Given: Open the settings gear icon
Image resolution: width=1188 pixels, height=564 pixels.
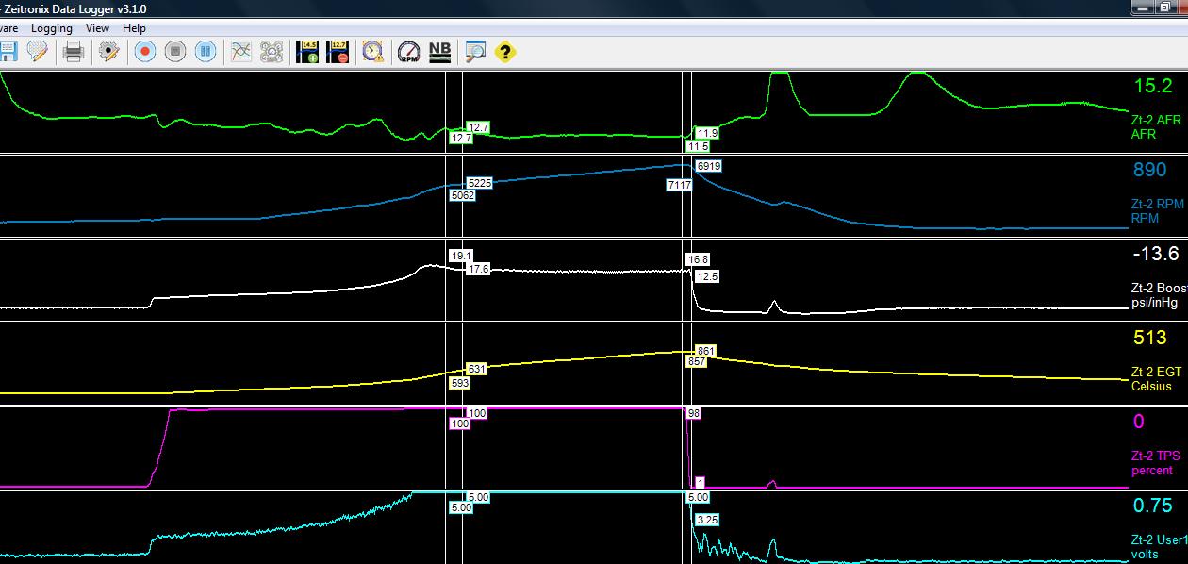Looking at the screenshot, I should click(x=108, y=52).
